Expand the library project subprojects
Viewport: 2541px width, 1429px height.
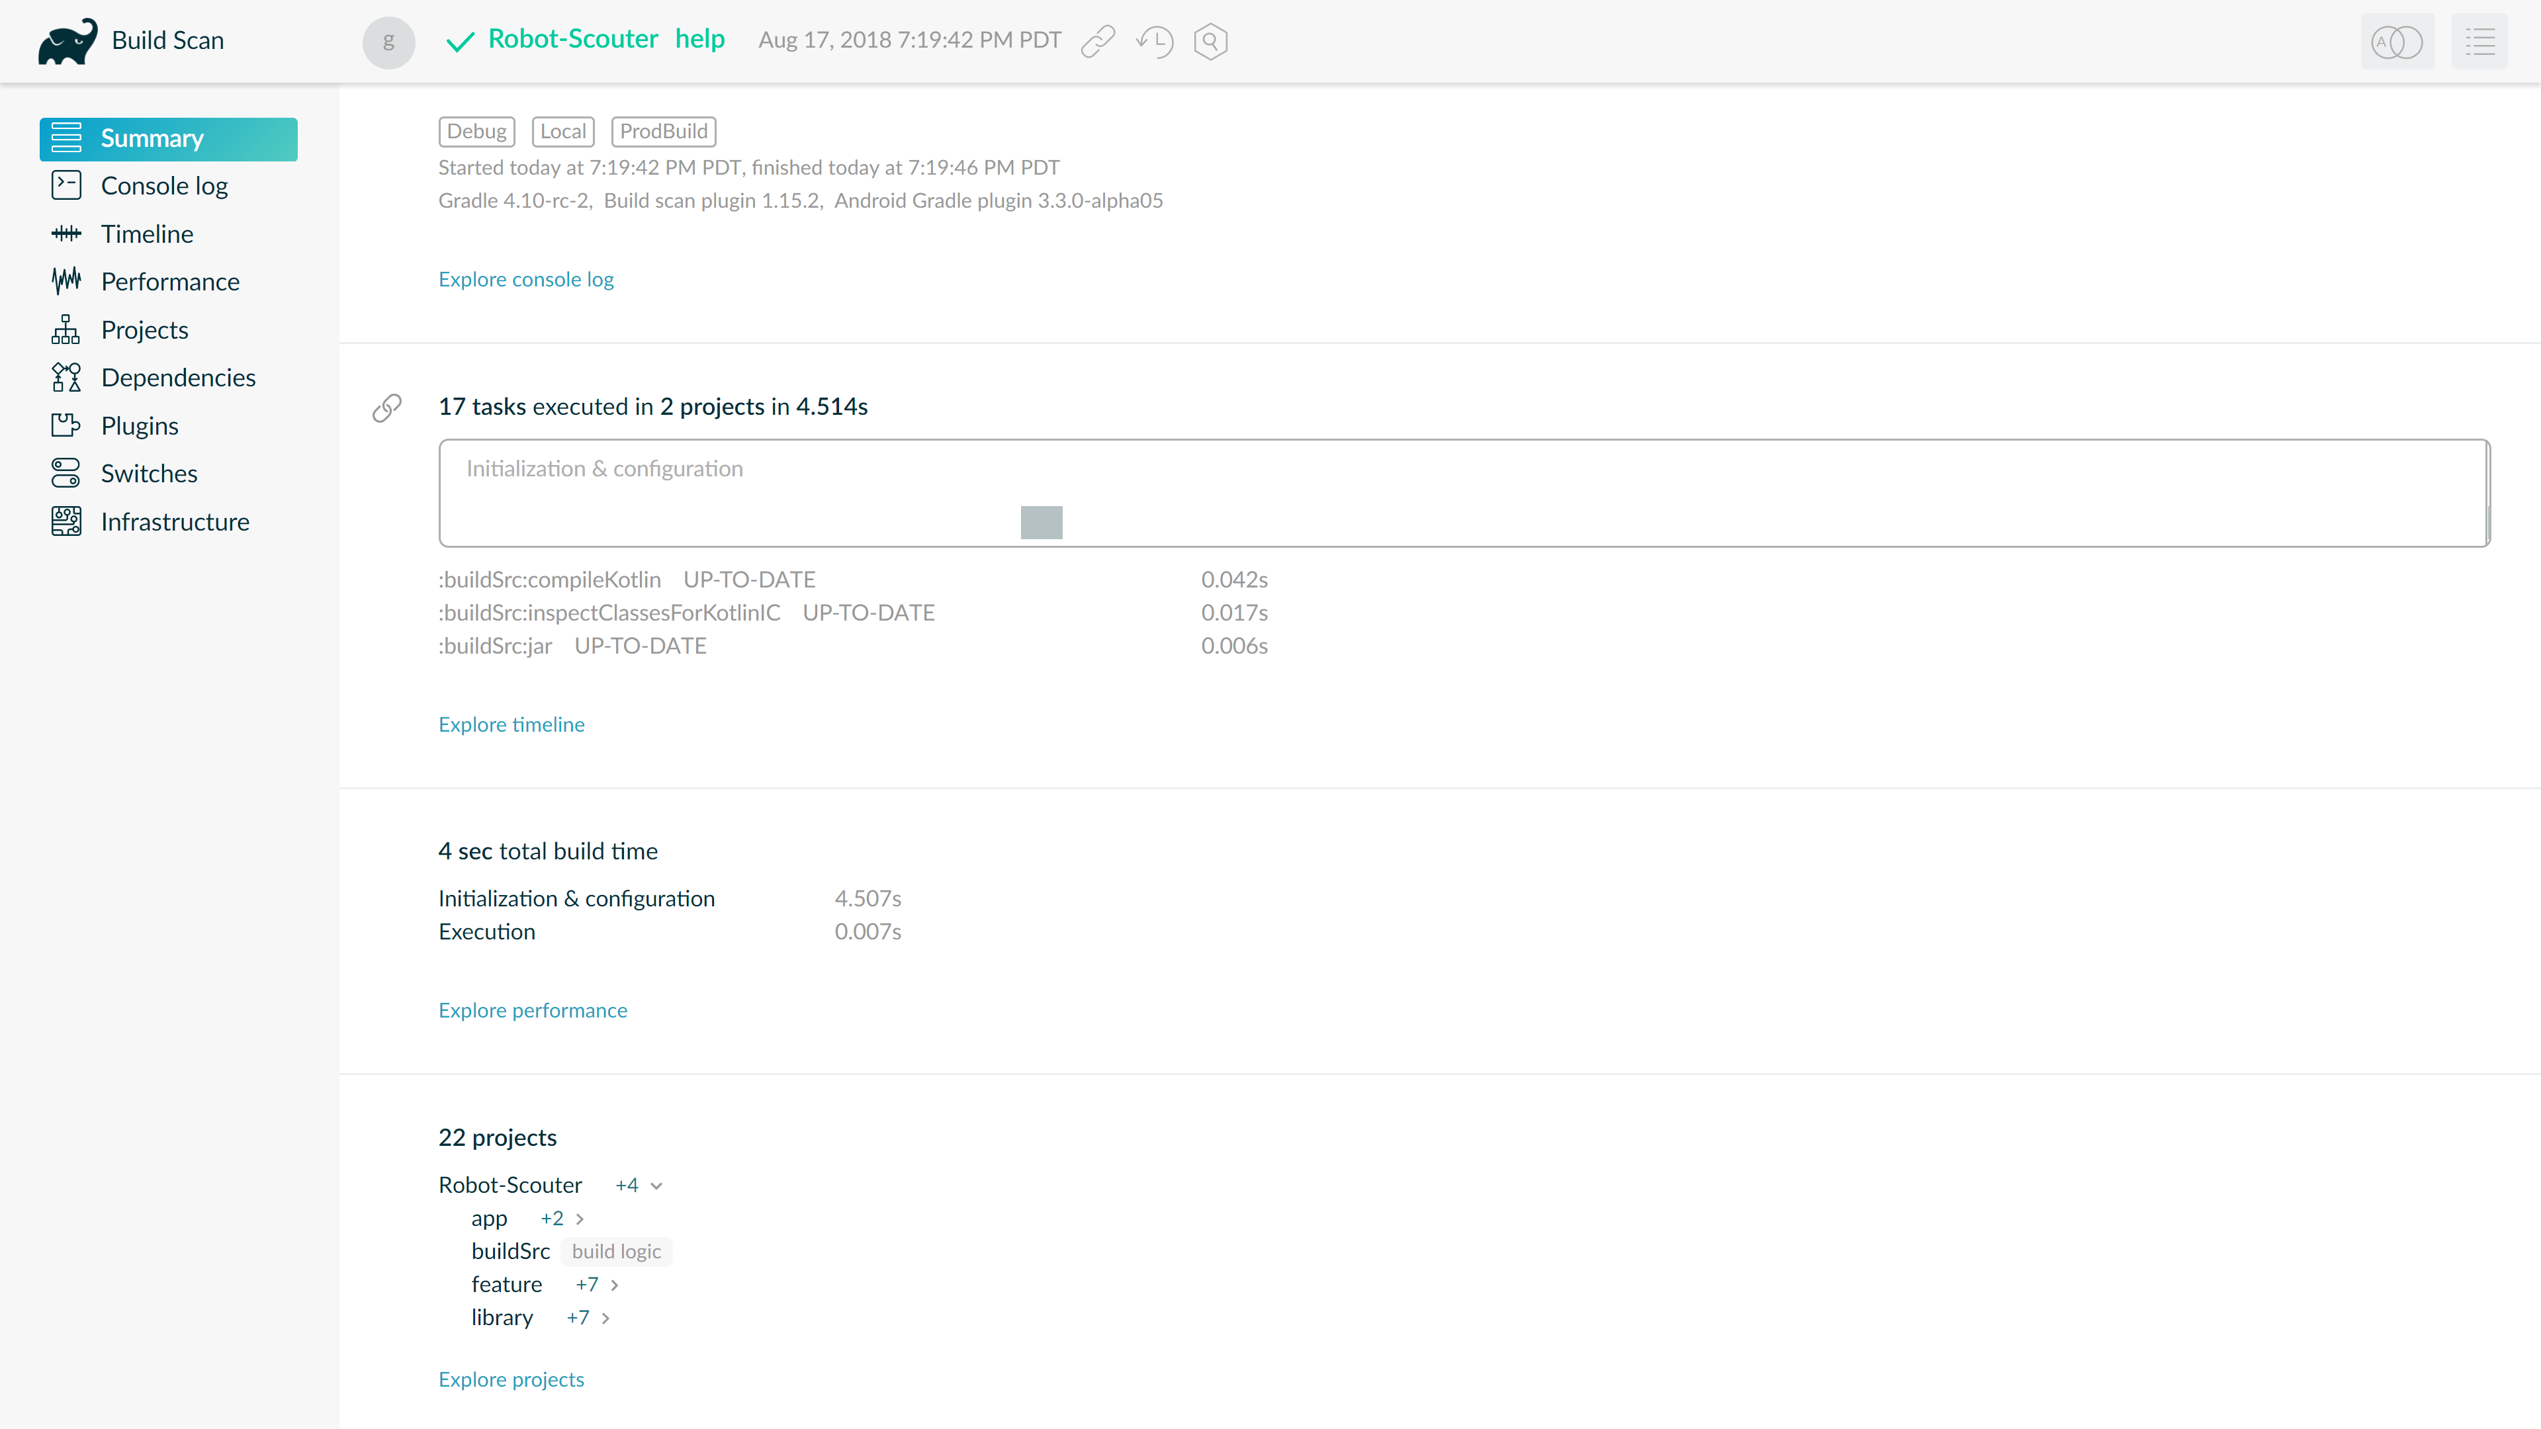point(605,1319)
